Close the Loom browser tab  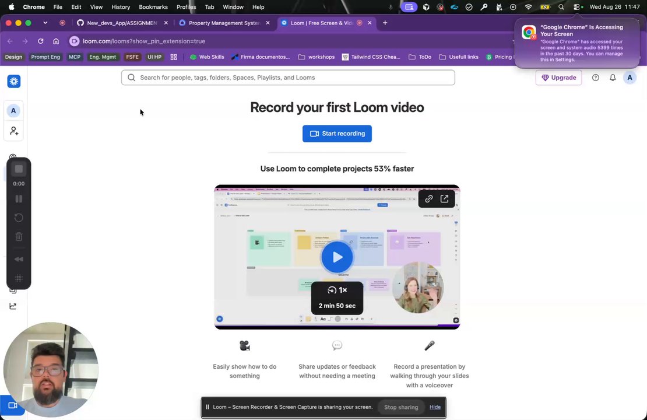click(370, 23)
